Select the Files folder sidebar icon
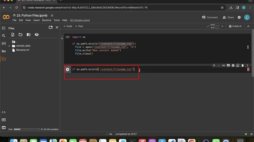This screenshot has height=142, width=254. (4, 59)
